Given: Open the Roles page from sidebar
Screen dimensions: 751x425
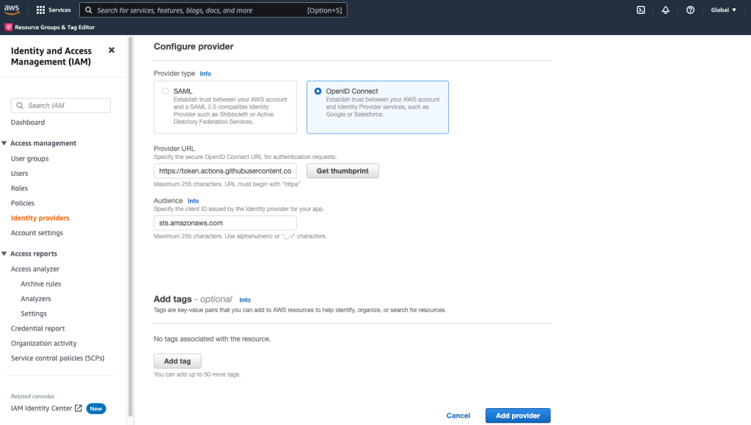Looking at the screenshot, I should 20,188.
